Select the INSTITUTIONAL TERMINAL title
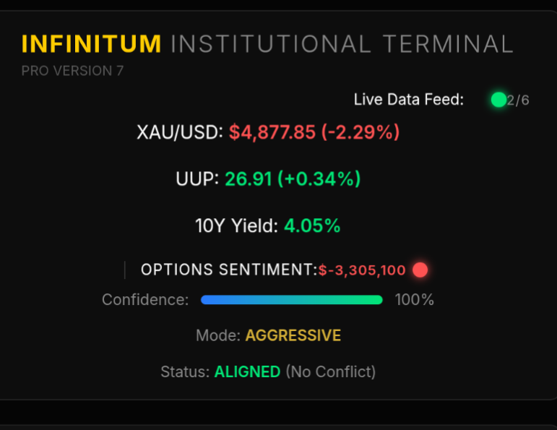Viewport: 557px width, 430px height. (342, 44)
